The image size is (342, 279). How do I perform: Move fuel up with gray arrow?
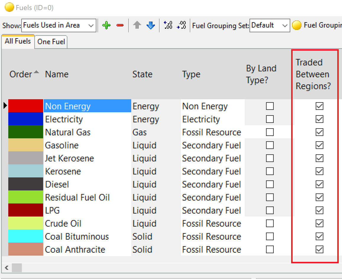(137, 25)
